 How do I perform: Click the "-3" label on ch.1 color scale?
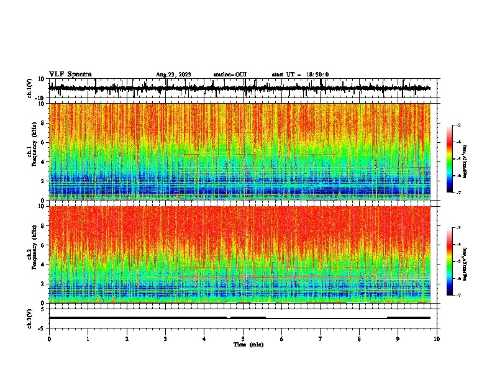(458, 125)
